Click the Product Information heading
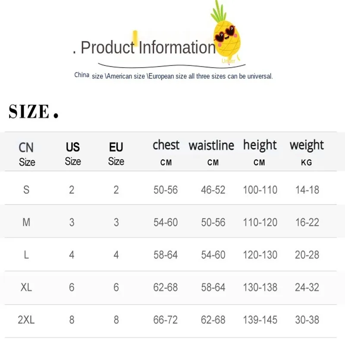The image size is (345, 345). pos(144,47)
